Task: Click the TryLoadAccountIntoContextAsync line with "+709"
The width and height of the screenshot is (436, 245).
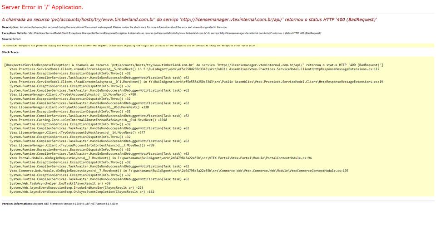Action: pos(82,145)
